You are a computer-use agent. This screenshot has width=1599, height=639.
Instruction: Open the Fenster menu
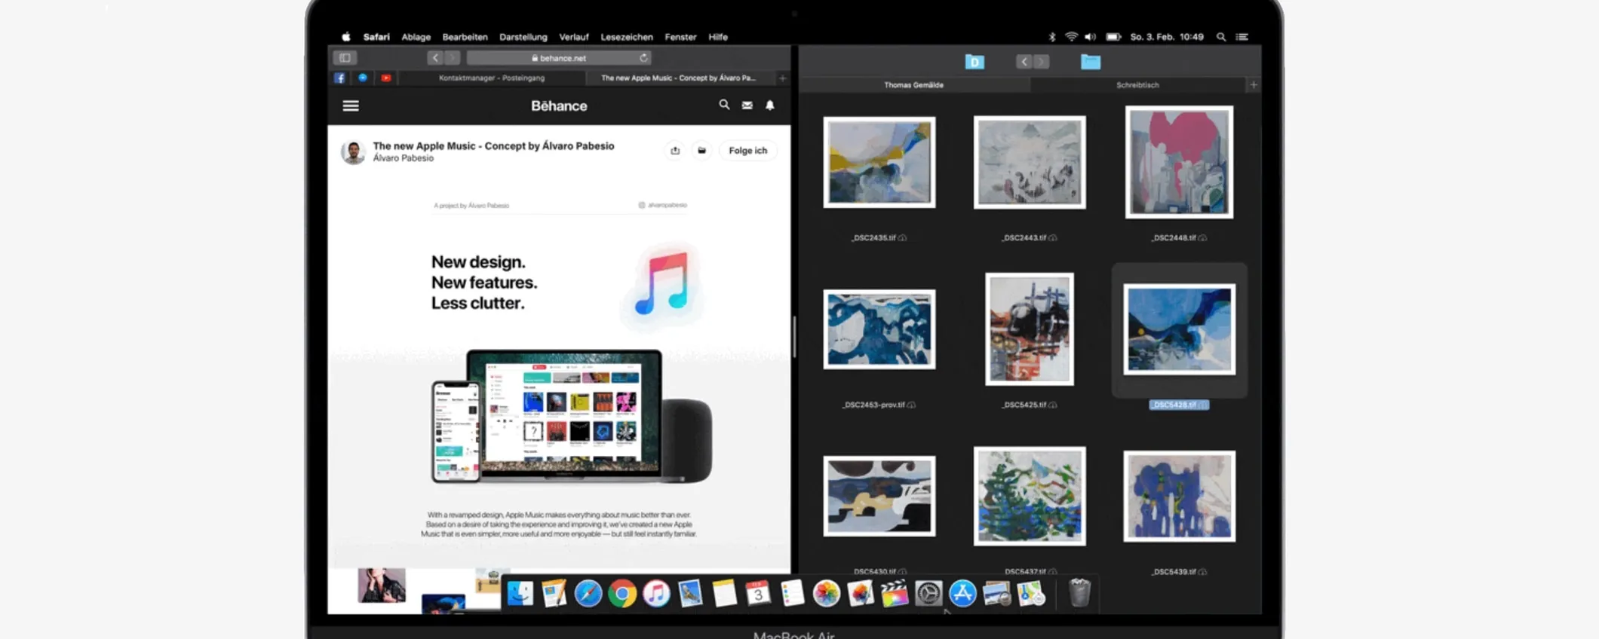[x=680, y=37]
